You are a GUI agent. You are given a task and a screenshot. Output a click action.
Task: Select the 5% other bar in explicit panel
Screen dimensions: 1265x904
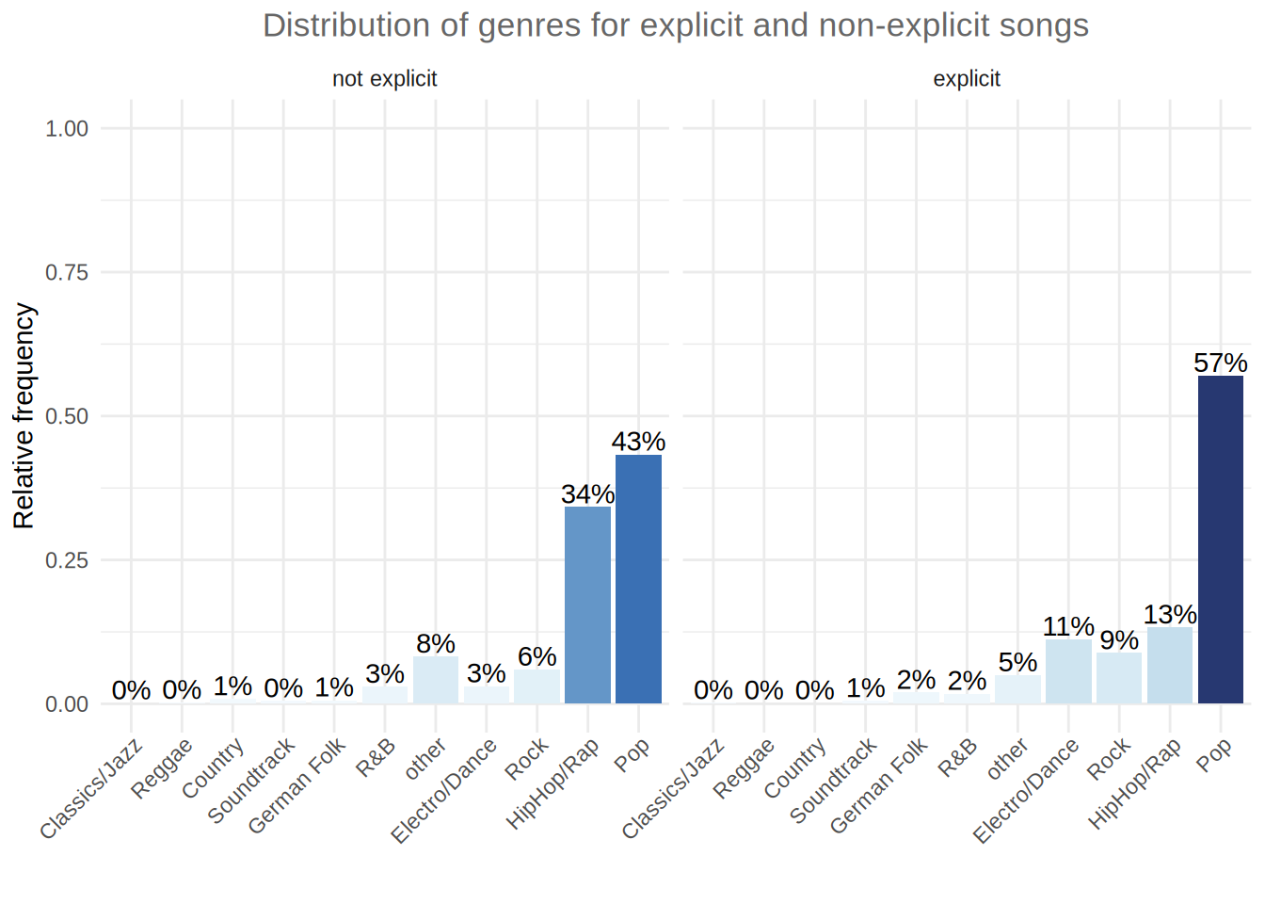coord(1017,689)
